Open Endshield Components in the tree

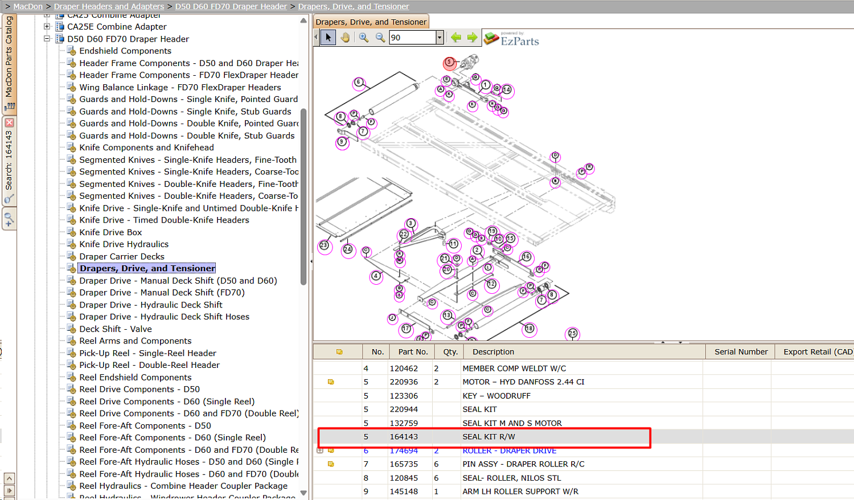(x=125, y=51)
